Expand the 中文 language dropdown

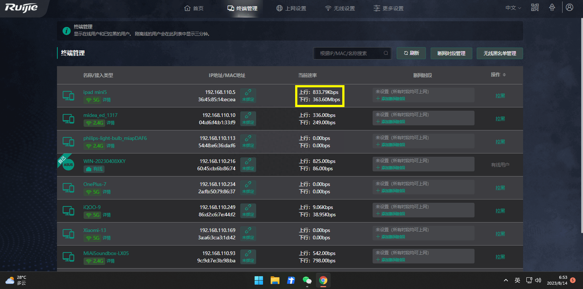513,8
